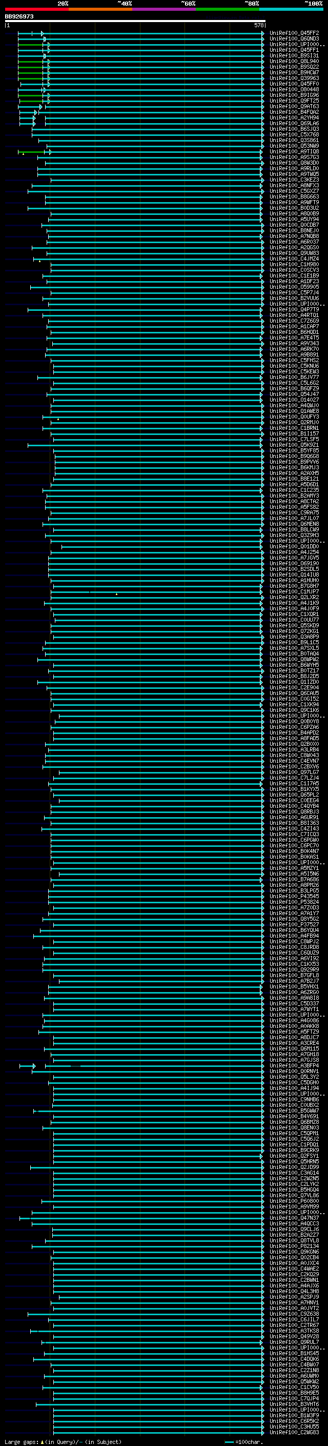The width and height of the screenshot is (328, 1446).
Task: Open hit UniRef100_Q0RNV1
Action: (294, 1071)
